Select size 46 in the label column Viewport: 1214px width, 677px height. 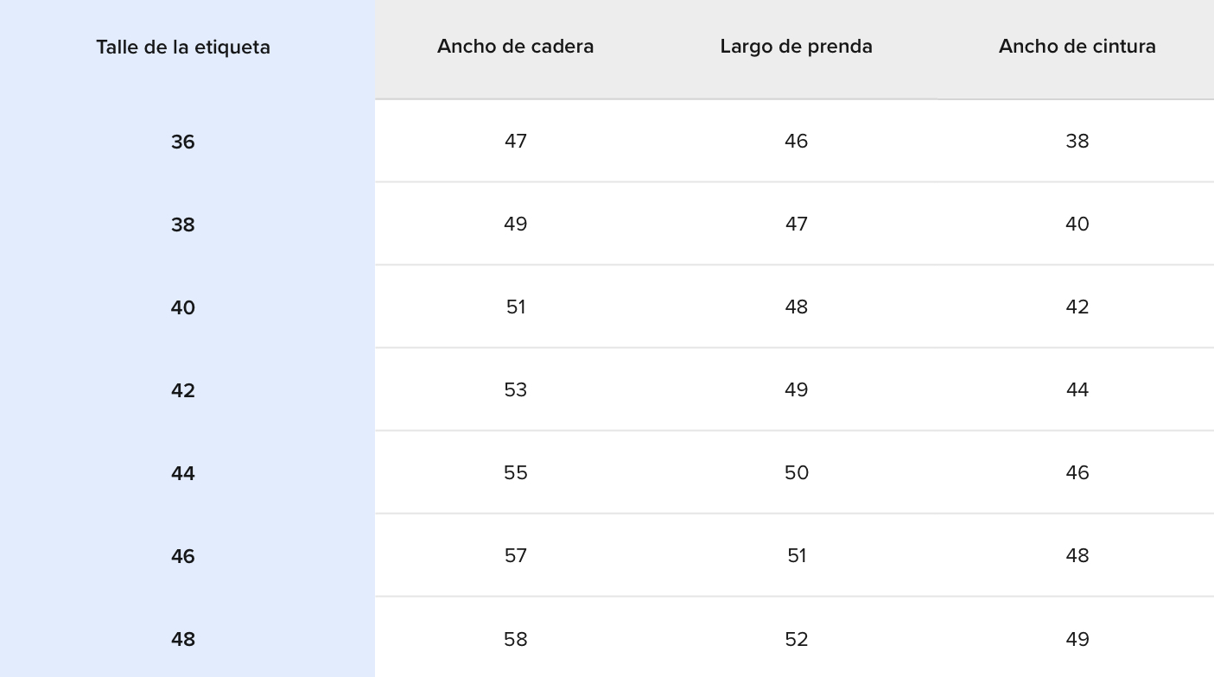tap(183, 556)
